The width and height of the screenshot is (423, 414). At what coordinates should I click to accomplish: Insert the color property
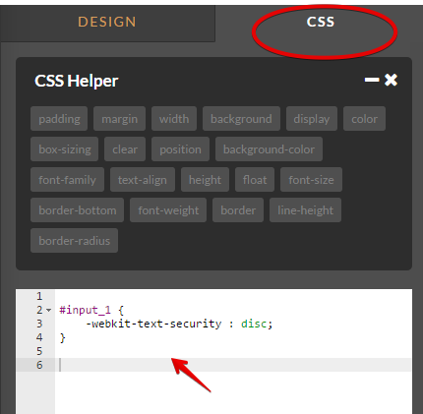(364, 119)
